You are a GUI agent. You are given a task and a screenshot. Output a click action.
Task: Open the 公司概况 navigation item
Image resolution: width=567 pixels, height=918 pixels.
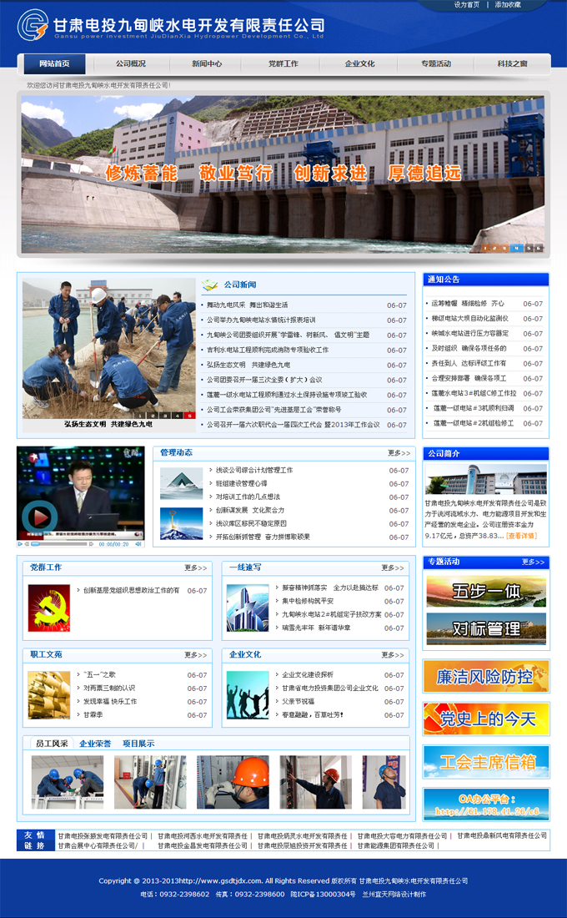pos(130,63)
